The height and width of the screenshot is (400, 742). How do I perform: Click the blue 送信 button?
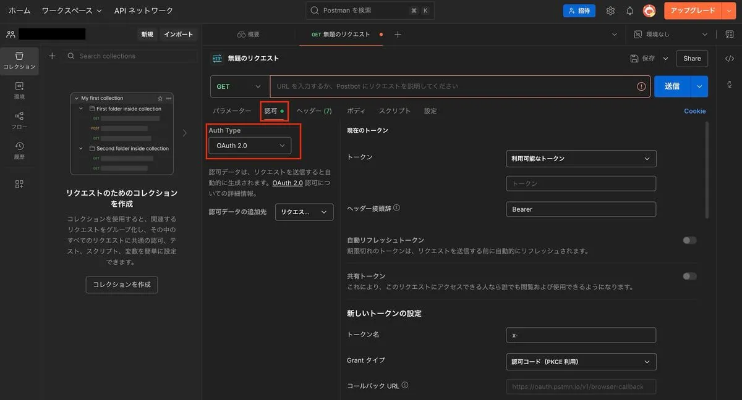click(x=672, y=86)
